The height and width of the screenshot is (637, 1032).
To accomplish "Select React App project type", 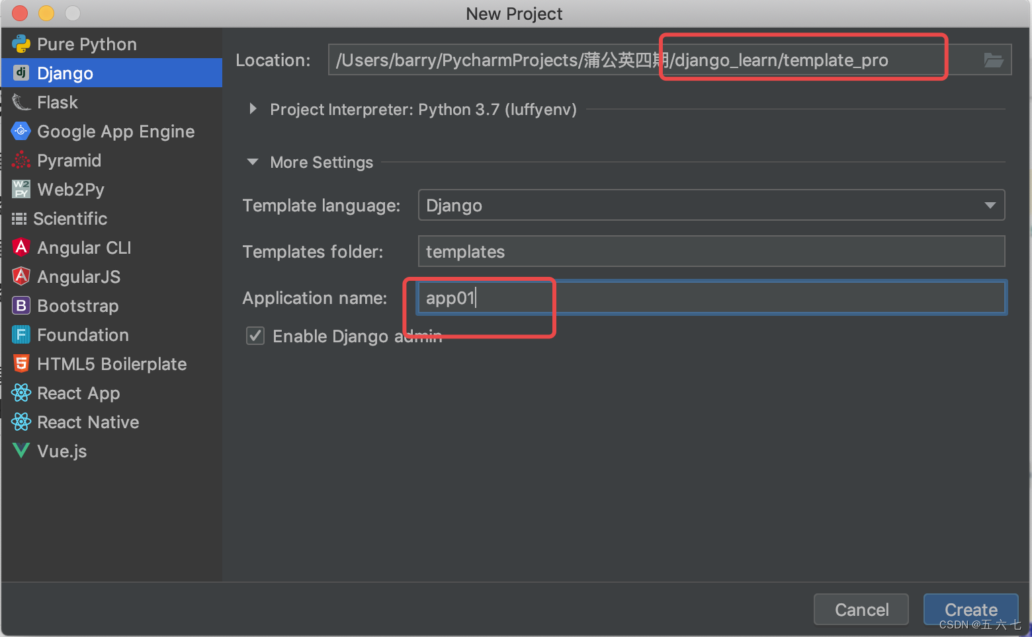I will (111, 393).
